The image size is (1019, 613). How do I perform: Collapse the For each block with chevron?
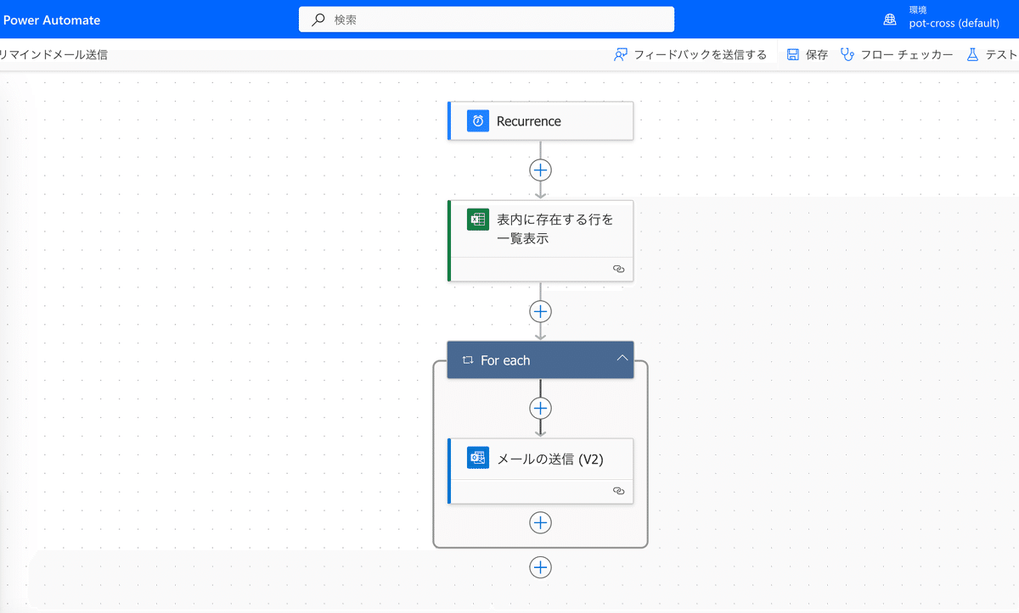(x=622, y=359)
